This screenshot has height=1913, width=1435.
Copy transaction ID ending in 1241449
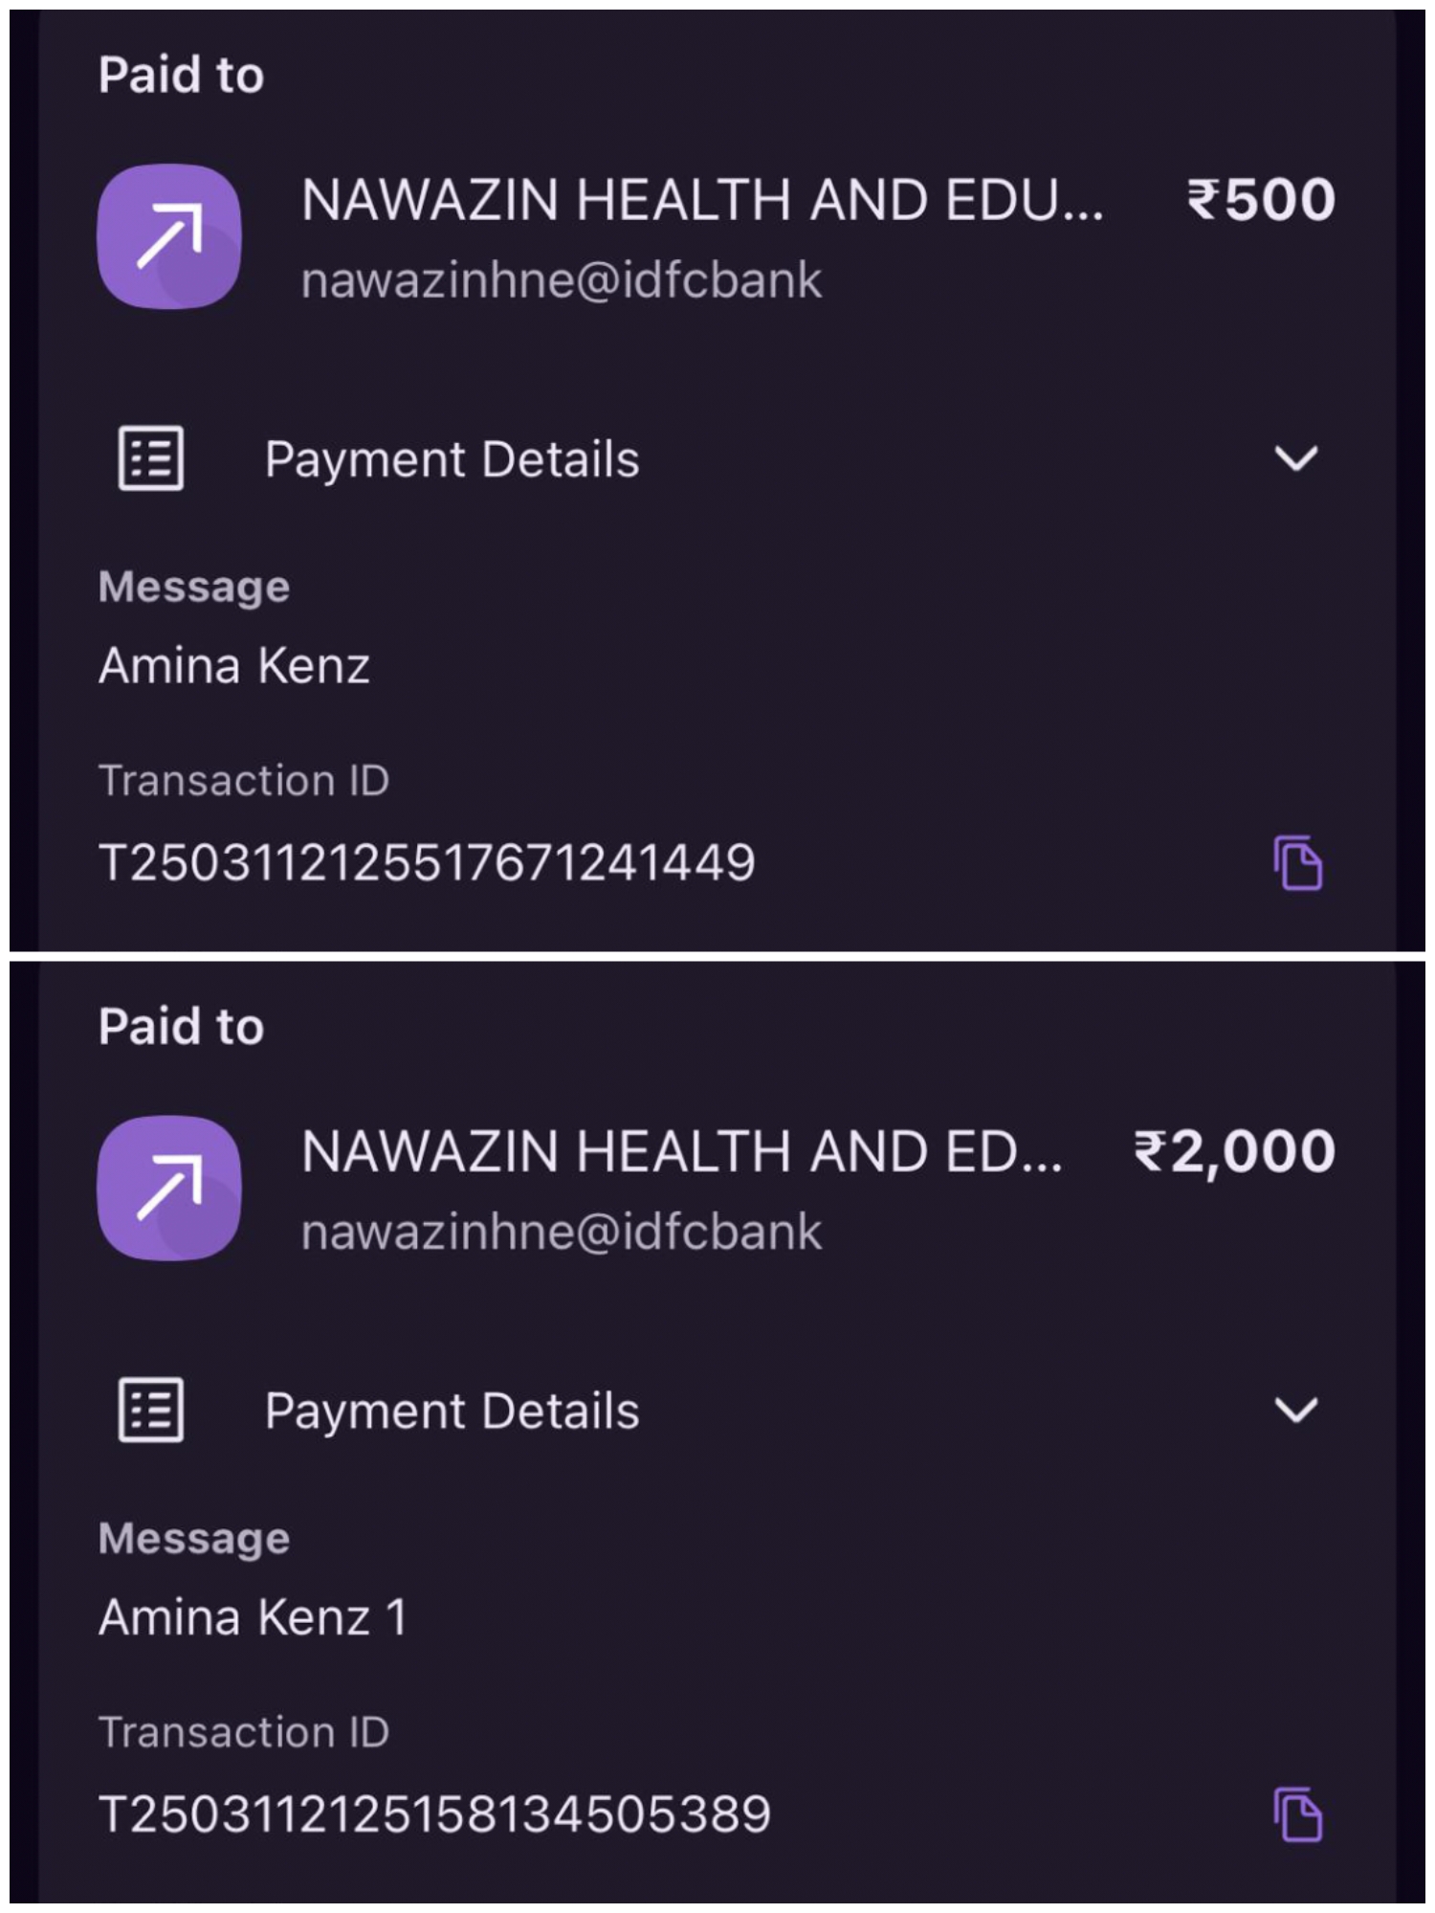pos(1297,863)
